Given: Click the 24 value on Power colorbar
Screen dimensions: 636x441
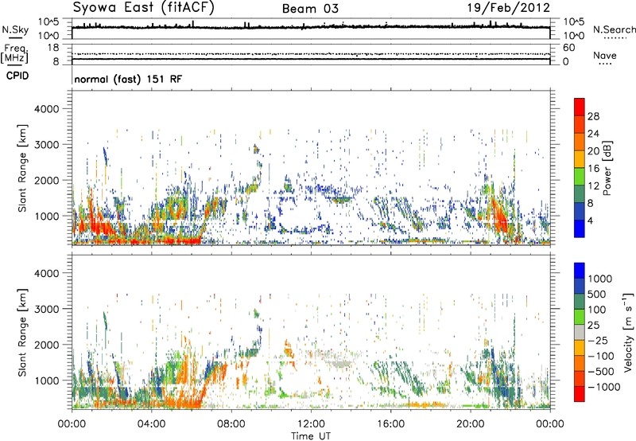Looking at the screenshot, I should click(x=593, y=134).
